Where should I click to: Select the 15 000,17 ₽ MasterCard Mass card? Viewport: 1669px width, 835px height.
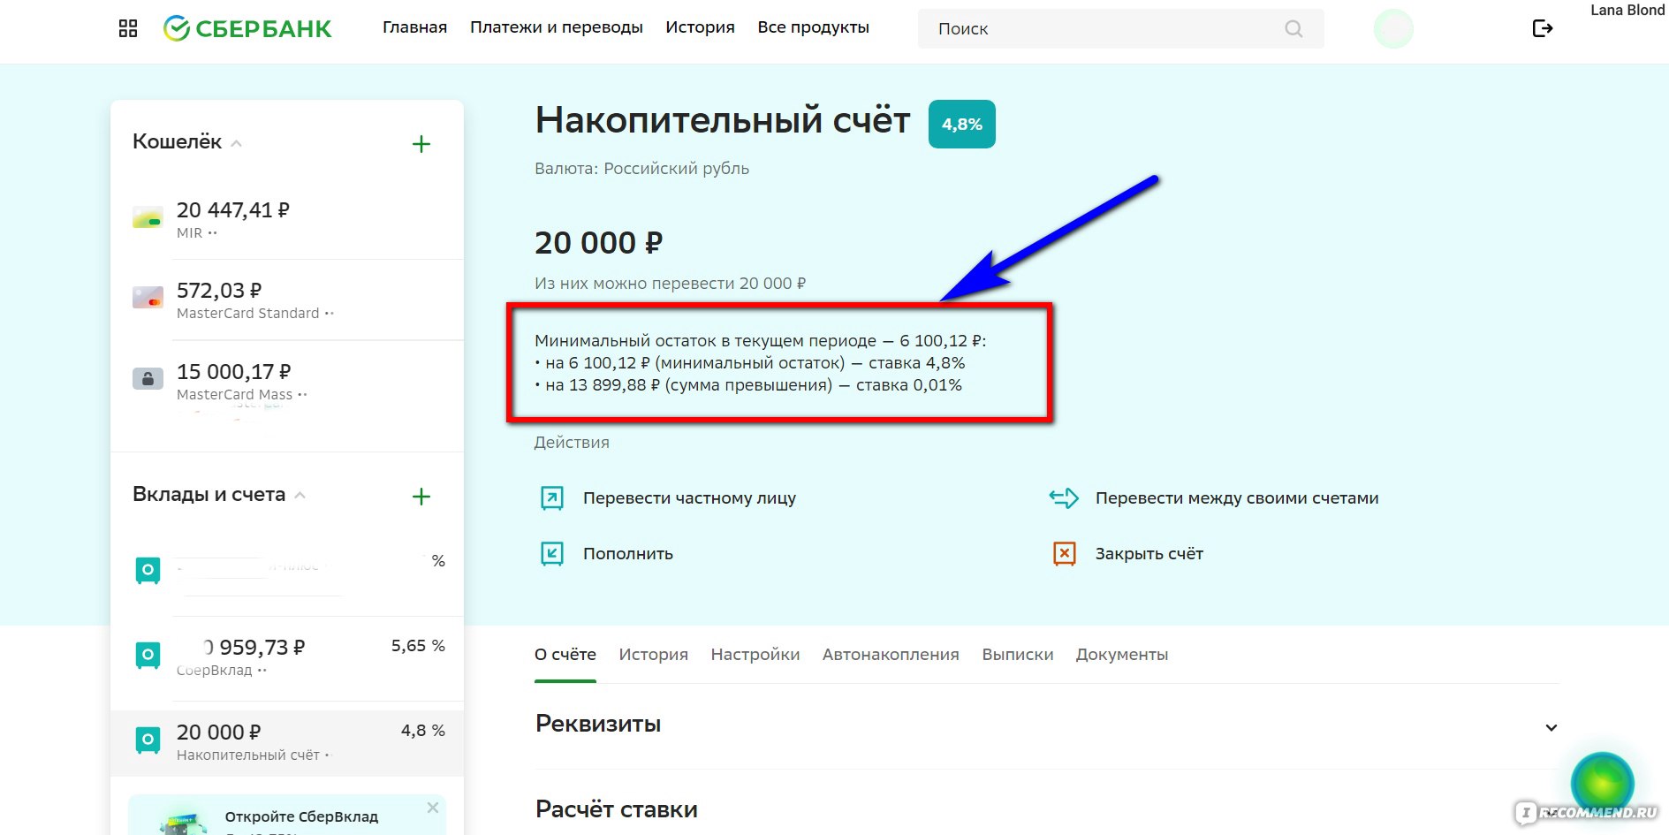[x=287, y=381]
